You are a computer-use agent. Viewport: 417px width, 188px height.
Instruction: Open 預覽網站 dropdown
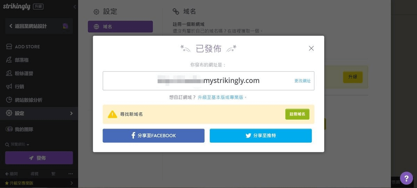17,144
